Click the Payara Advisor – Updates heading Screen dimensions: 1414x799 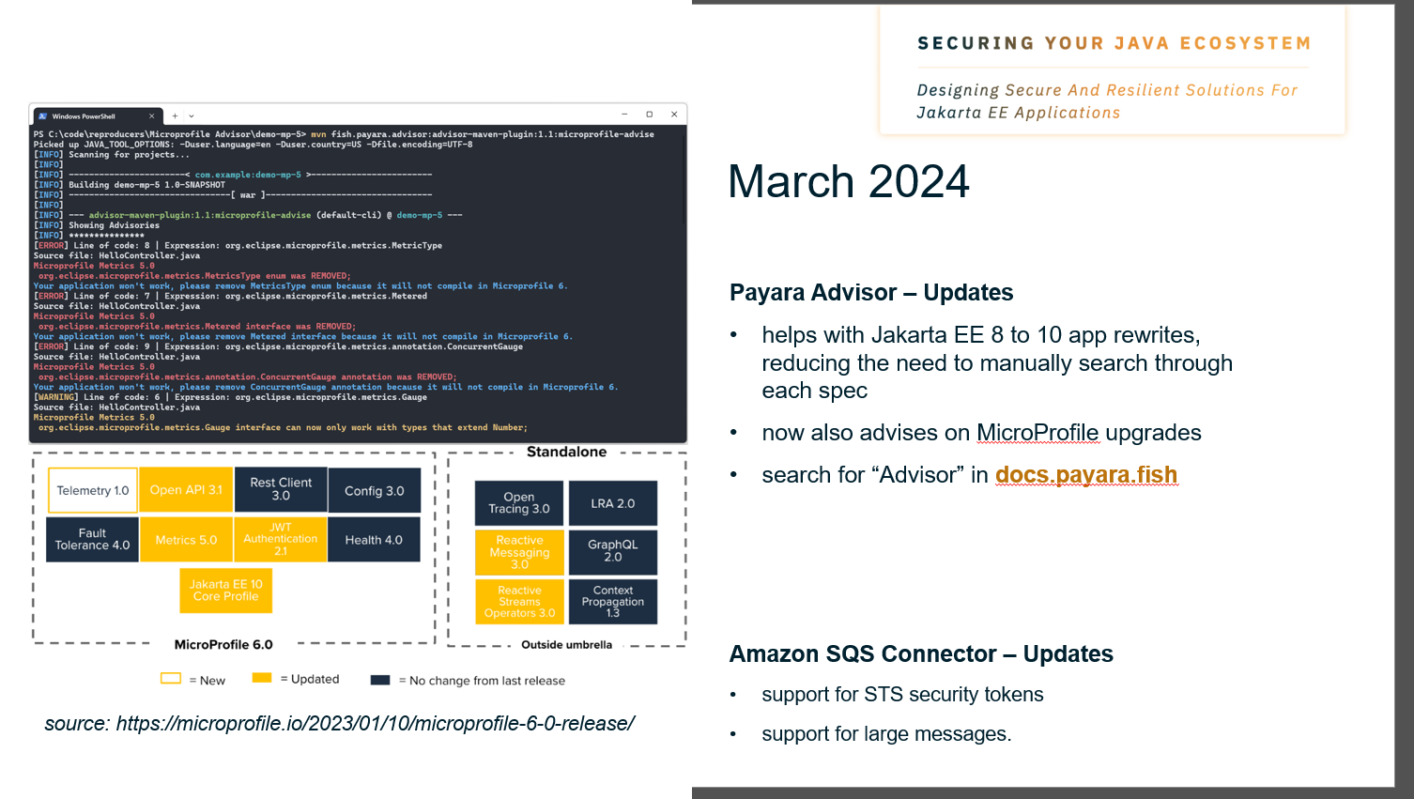coord(870,293)
